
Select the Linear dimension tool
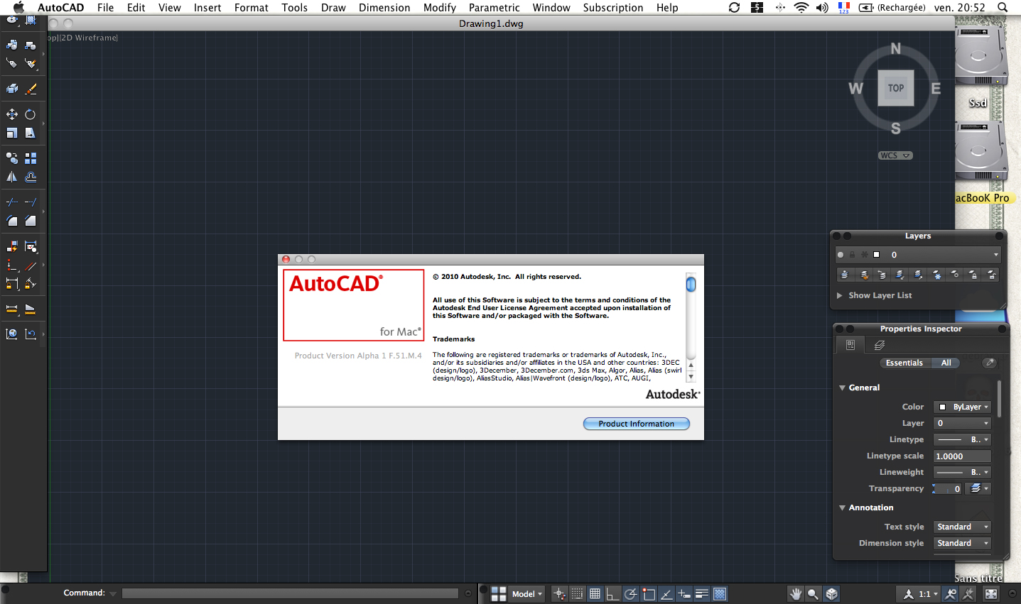pyautogui.click(x=12, y=283)
